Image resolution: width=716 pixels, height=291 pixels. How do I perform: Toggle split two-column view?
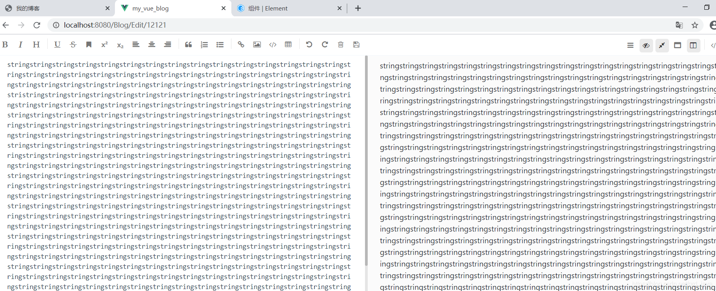click(693, 45)
